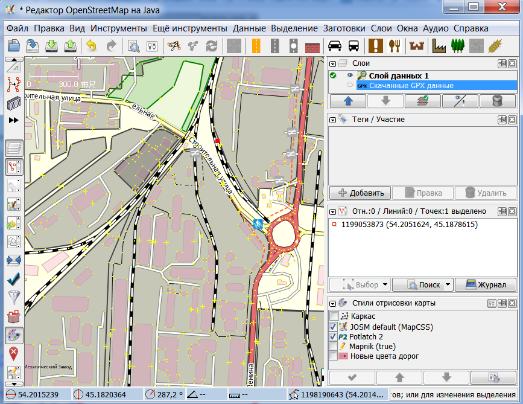Viewport: 523px width, 404px height.
Task: Open the Поиск button dropdown arrow
Action: pyautogui.click(x=448, y=285)
